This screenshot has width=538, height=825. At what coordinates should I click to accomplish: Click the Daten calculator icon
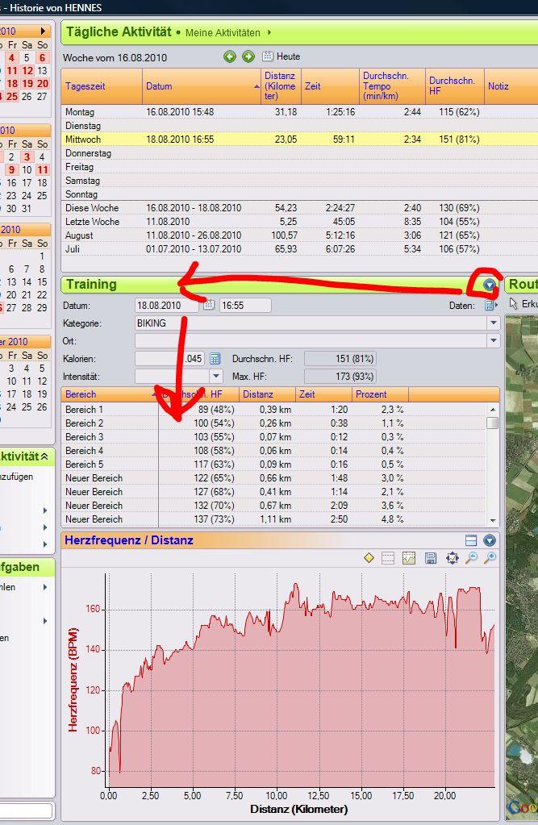[x=490, y=305]
